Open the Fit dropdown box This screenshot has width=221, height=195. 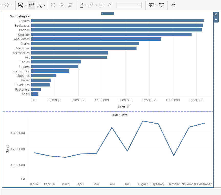[x=129, y=5]
